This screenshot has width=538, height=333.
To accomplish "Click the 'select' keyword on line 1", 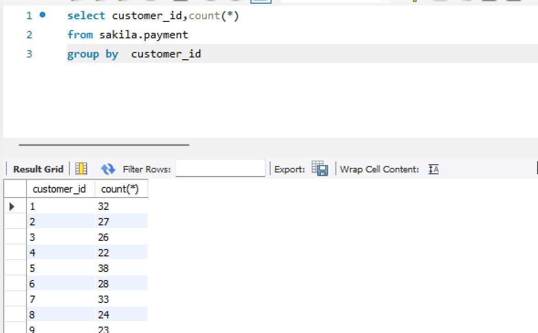I will click(86, 16).
